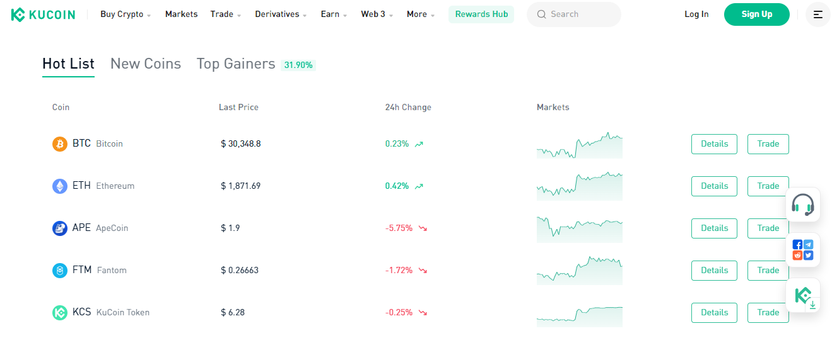This screenshot has width=832, height=343.
Task: Click the ApeCoin price $ 1.9
Action: point(230,228)
